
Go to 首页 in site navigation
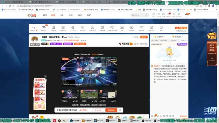(45, 15)
